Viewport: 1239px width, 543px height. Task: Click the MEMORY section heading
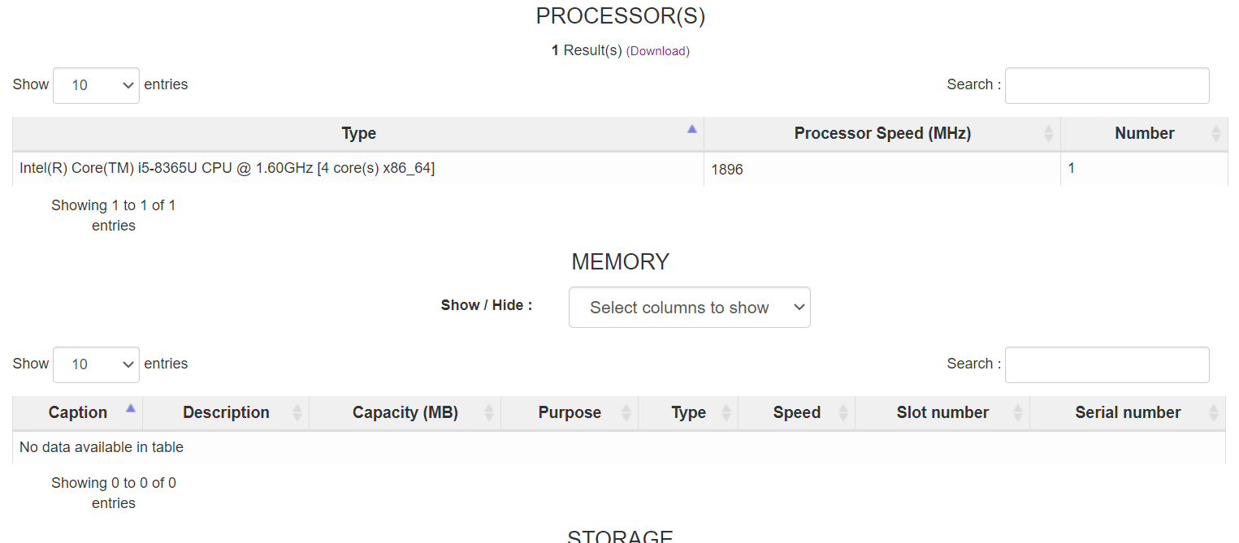(620, 261)
